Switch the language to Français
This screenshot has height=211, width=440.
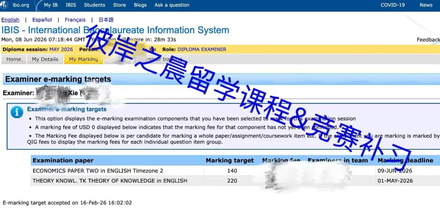[75, 20]
